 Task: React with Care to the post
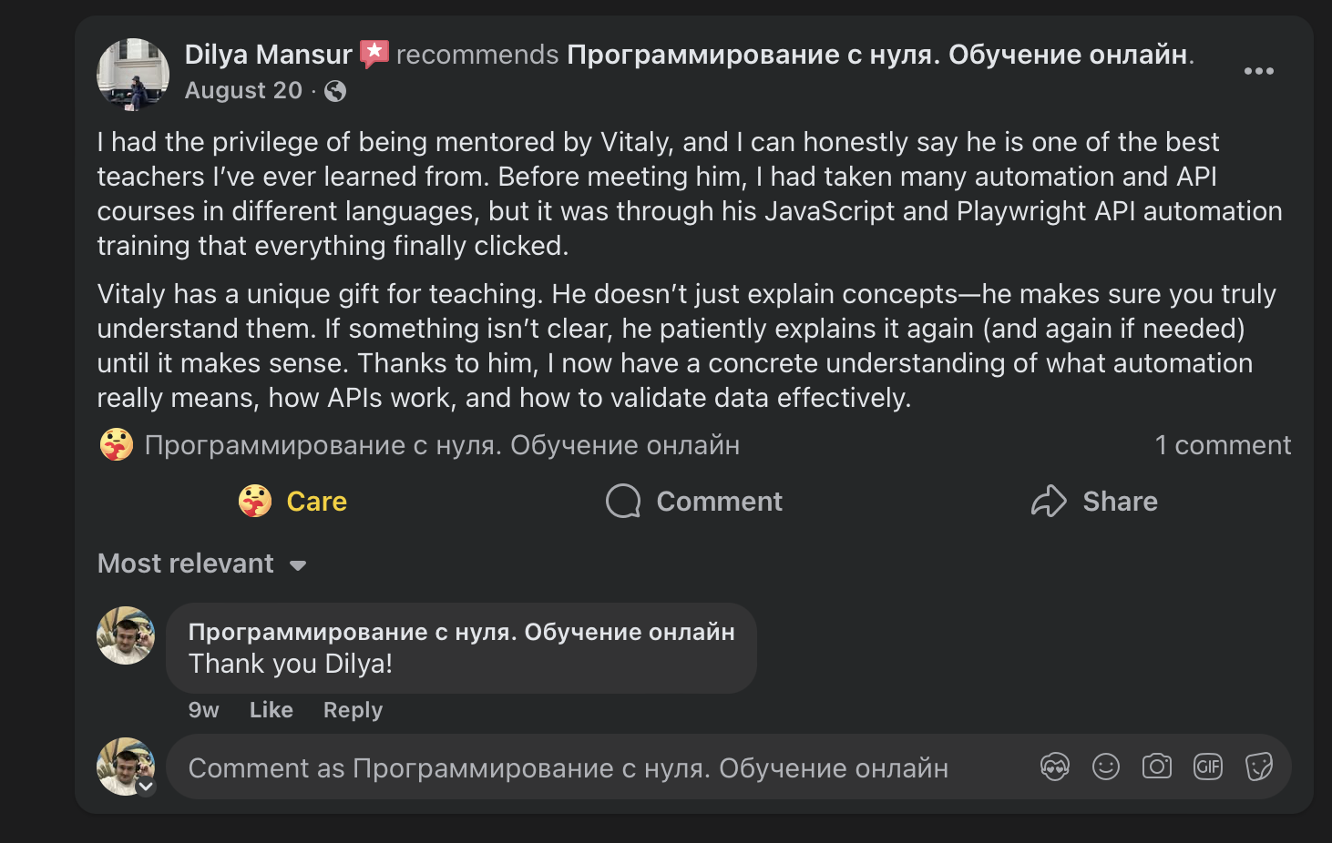point(292,501)
